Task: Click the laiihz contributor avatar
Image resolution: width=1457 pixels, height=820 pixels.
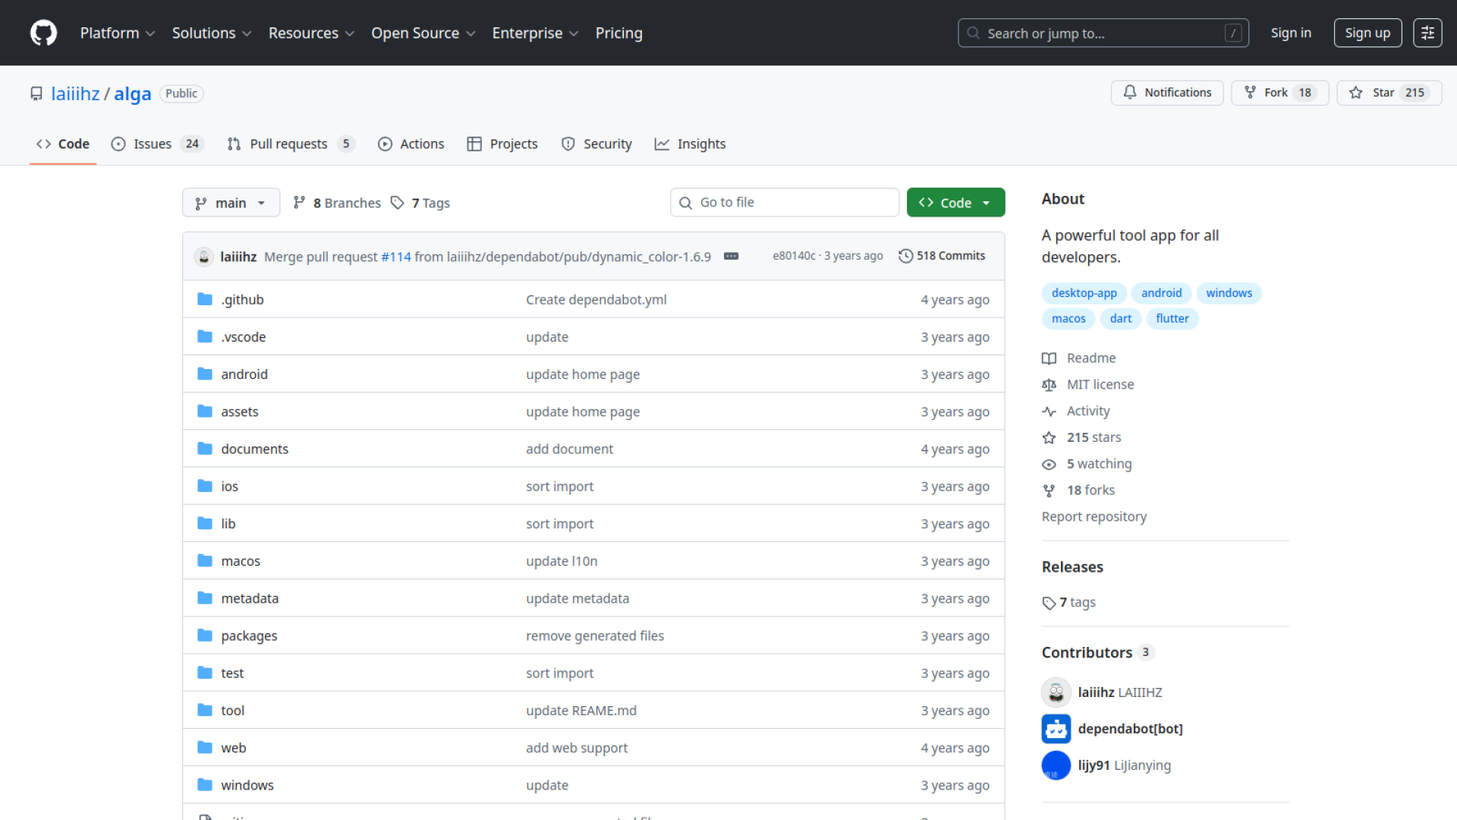Action: coord(1056,692)
